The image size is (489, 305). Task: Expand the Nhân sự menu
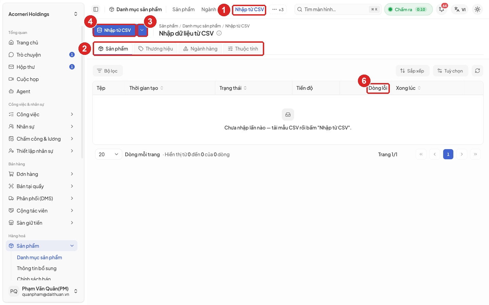[x=41, y=127]
